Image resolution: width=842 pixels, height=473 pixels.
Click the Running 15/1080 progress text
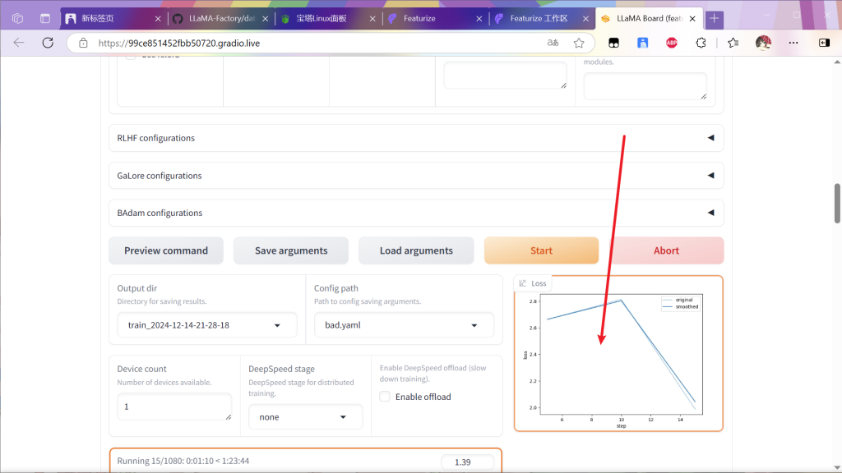pos(183,461)
